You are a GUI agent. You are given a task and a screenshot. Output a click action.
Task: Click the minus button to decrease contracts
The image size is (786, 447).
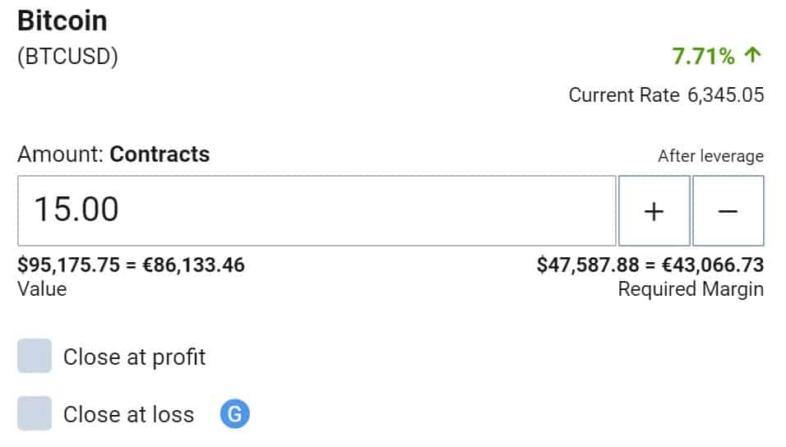click(728, 211)
